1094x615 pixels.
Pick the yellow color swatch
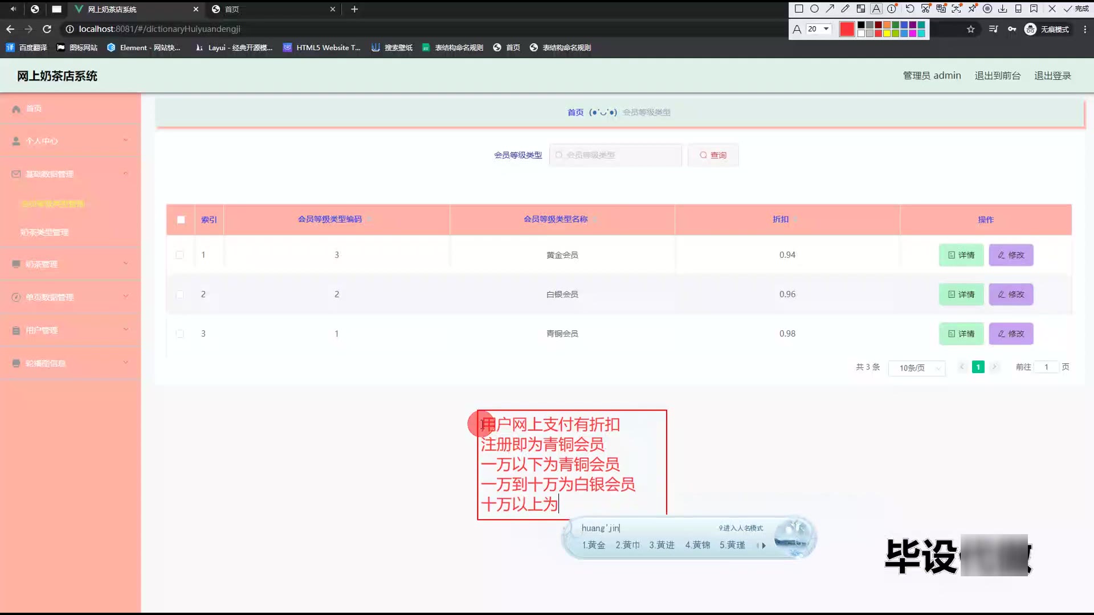pos(887,34)
